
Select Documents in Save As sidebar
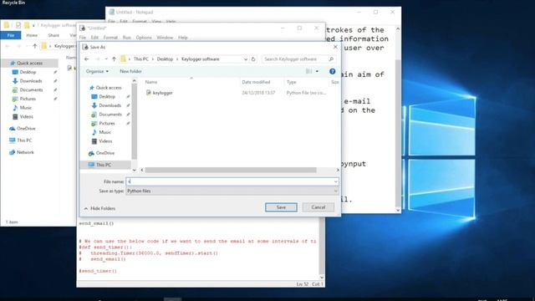(110, 115)
